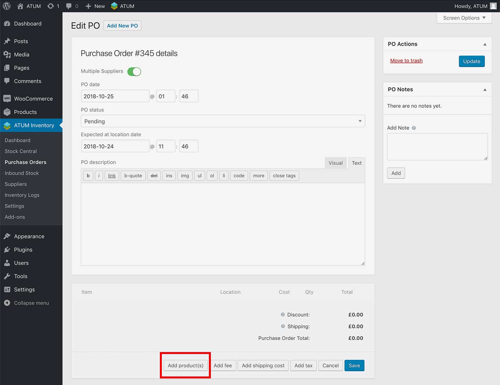Switch to the Visual editor tab
This screenshot has width=500, height=385.
click(335, 163)
